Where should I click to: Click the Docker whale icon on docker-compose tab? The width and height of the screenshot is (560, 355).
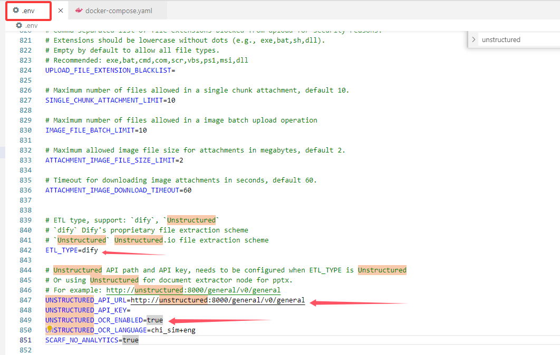click(79, 11)
